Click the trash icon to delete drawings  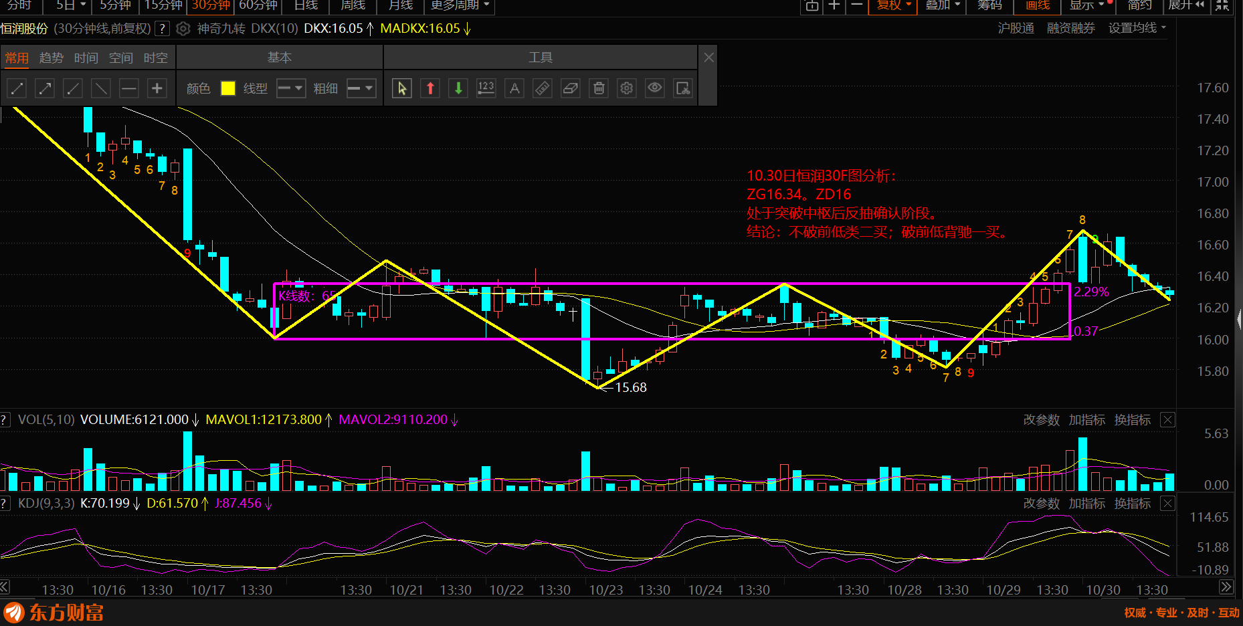(599, 88)
